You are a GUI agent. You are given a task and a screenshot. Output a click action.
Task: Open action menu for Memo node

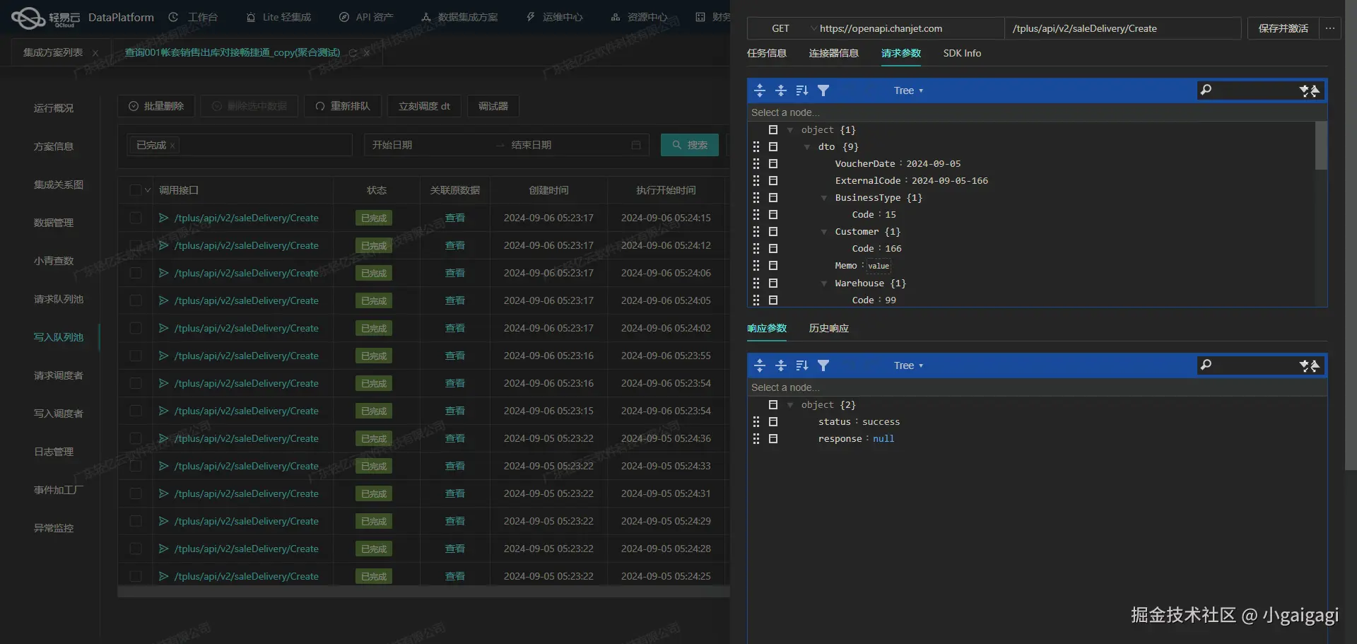(773, 266)
